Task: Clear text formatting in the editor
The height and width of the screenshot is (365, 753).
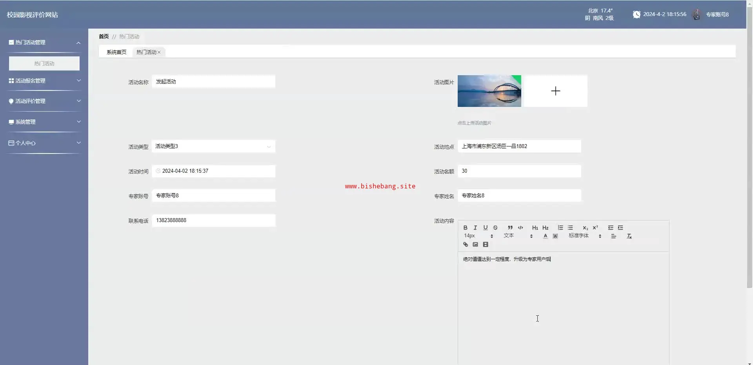Action: coord(629,236)
